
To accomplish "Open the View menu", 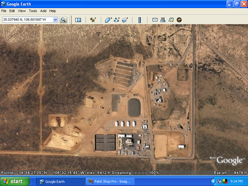I will click(22, 11).
